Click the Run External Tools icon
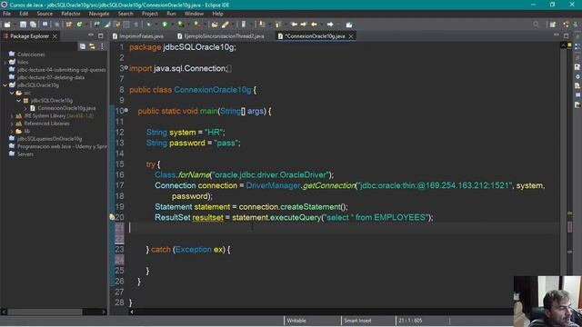The image size is (582, 327). tap(197, 25)
